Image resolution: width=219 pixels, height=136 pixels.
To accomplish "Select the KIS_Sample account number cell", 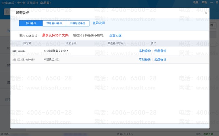I will click(19, 51).
